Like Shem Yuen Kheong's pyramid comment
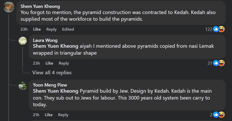 pos(37,29)
